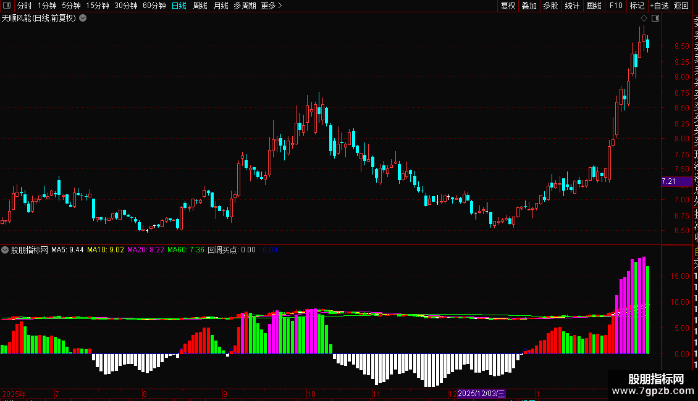
Task: Open the 复权 adjustment menu
Action: click(508, 6)
